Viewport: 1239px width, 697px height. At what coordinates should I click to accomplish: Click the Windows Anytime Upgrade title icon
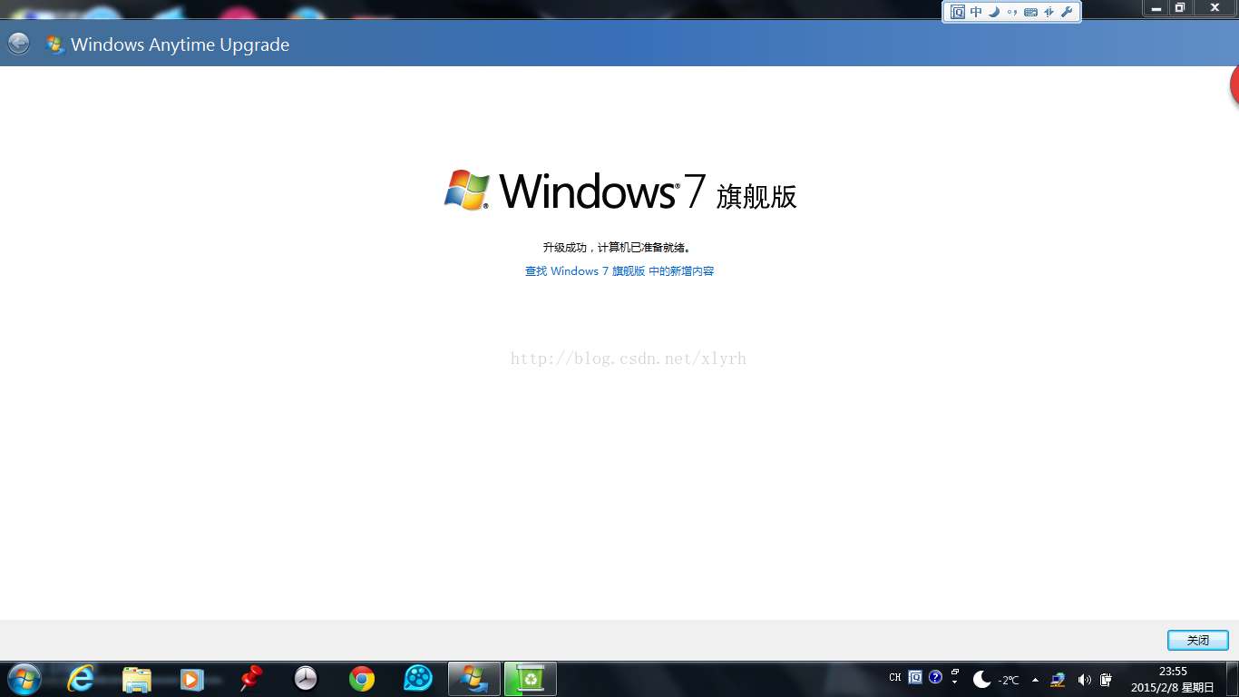(x=54, y=44)
